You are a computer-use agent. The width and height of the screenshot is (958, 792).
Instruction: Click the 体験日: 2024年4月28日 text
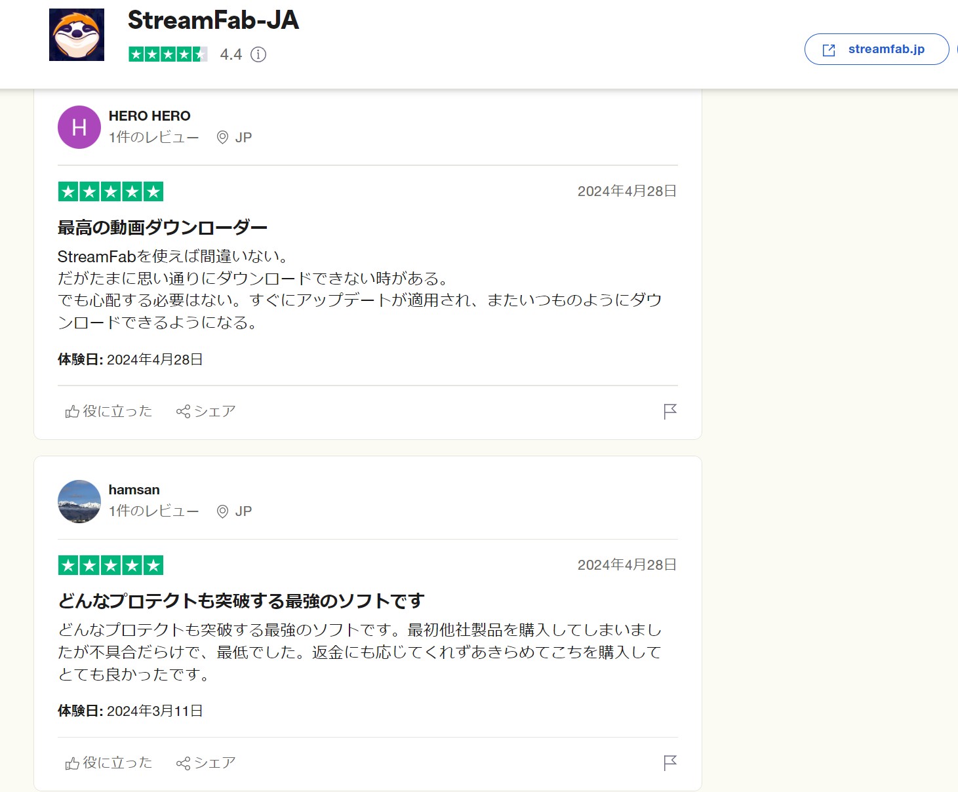(x=130, y=359)
